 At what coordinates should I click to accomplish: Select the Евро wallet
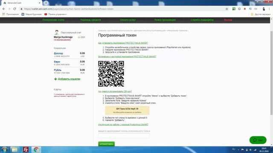click(57, 62)
